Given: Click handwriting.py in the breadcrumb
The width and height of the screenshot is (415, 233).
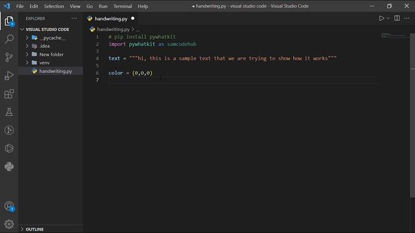Looking at the screenshot, I should [113, 29].
